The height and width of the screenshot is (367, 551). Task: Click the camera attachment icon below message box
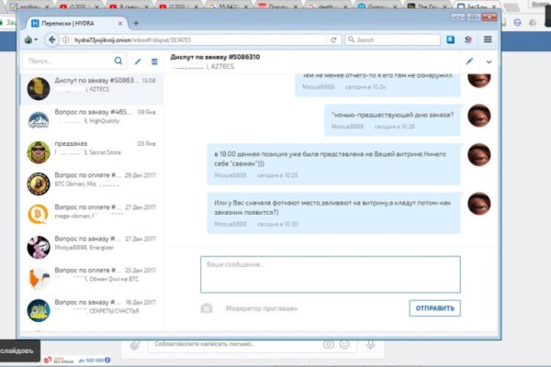(208, 309)
